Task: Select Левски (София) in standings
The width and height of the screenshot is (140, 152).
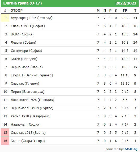Action: coord(23,43)
